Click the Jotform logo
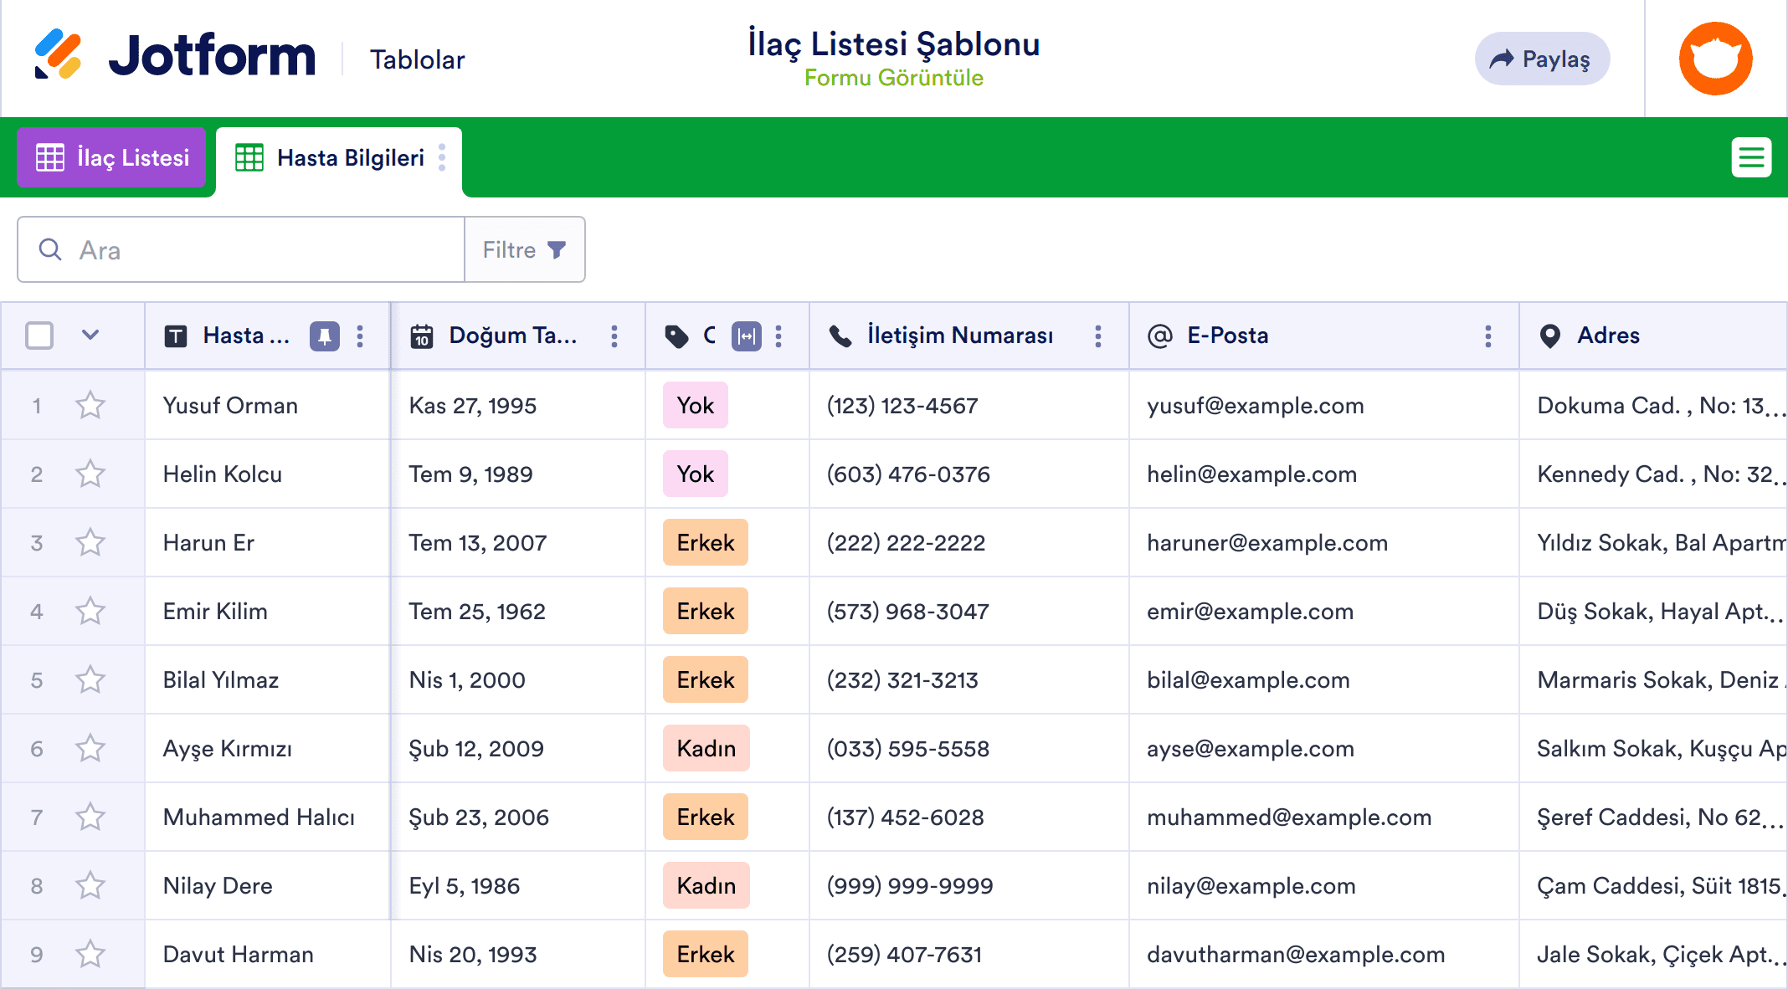1788x989 pixels. [174, 56]
